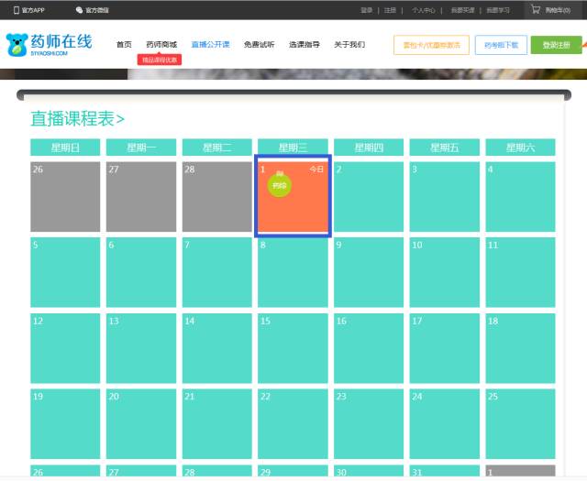
Task: Select calendar day 11
Action: click(x=520, y=273)
